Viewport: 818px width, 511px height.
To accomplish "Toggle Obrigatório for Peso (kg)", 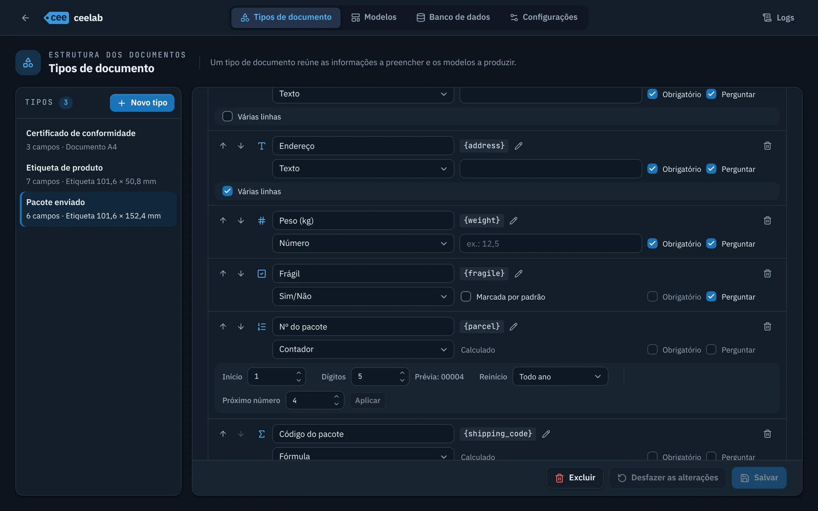I will [x=652, y=244].
